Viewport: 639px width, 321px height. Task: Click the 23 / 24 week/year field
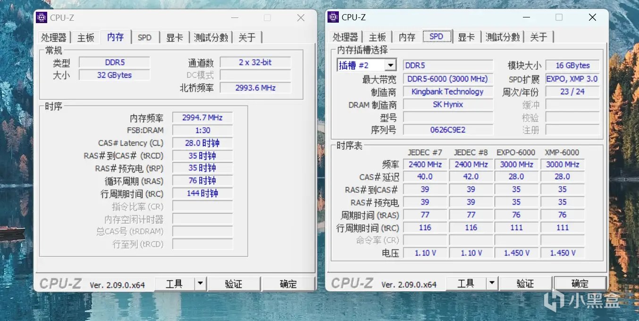tap(572, 91)
